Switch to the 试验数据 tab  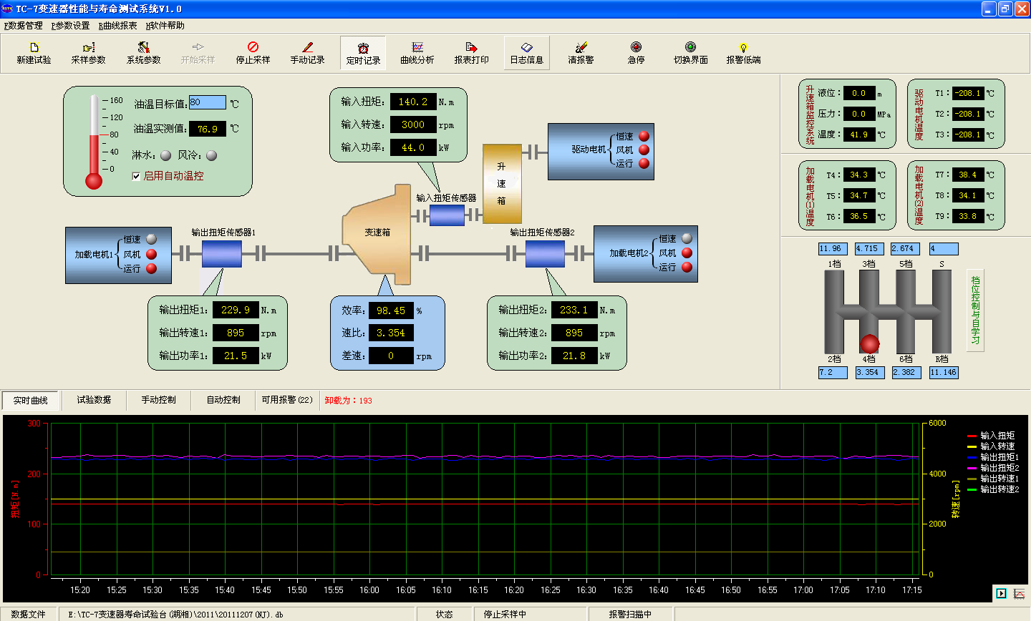point(94,400)
